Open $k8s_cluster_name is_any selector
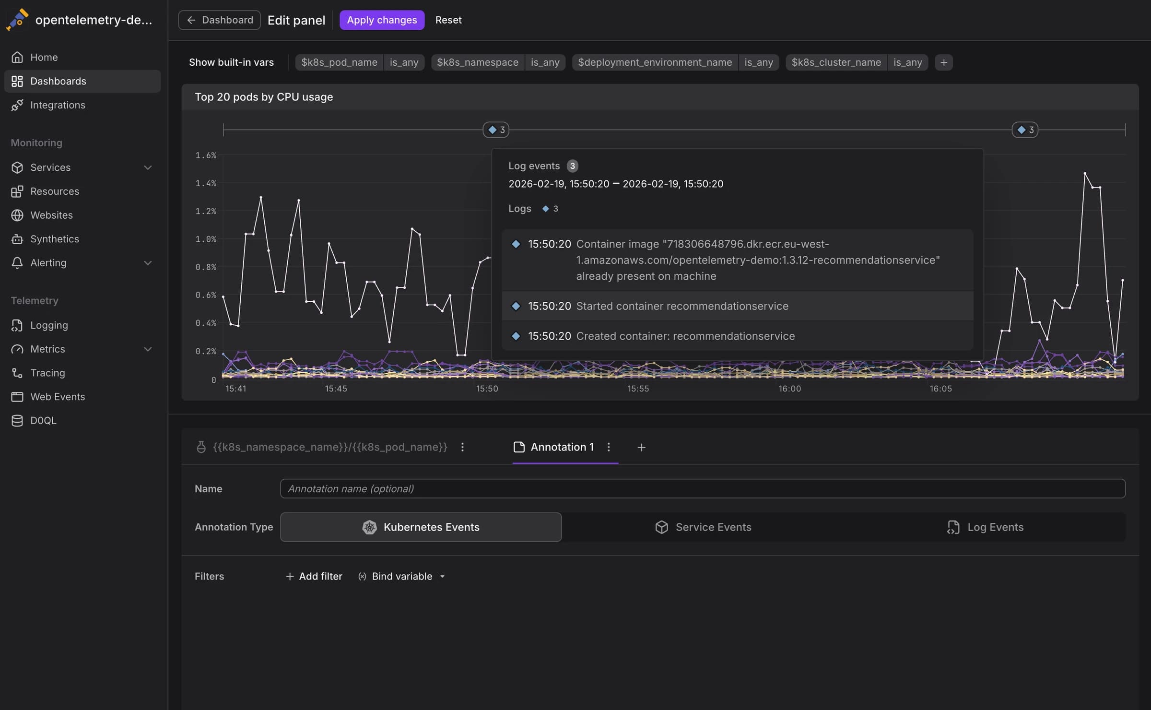Viewport: 1151px width, 710px height. (x=907, y=62)
